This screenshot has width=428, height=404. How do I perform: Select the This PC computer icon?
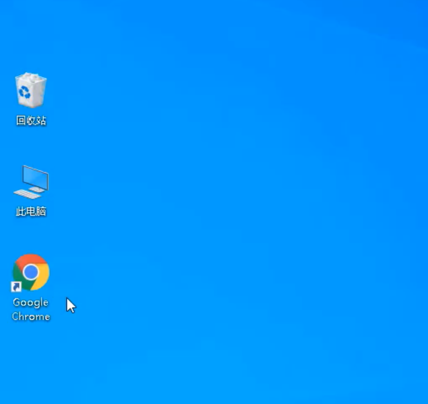(31, 182)
